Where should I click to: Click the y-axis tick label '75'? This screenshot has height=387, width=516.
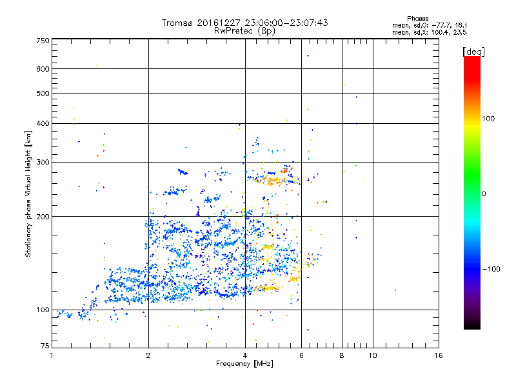coord(45,346)
